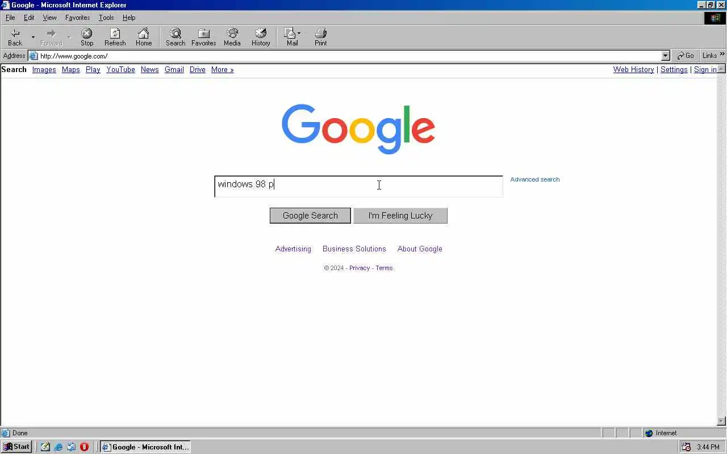Click the vertical scrollbar down arrow
Viewport: 727px width, 454px height.
[x=721, y=421]
